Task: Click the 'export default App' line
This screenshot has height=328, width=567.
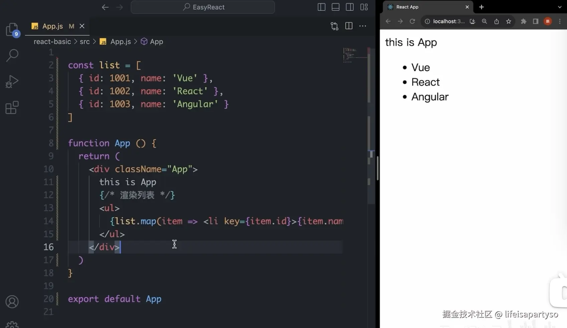Action: pyautogui.click(x=115, y=299)
